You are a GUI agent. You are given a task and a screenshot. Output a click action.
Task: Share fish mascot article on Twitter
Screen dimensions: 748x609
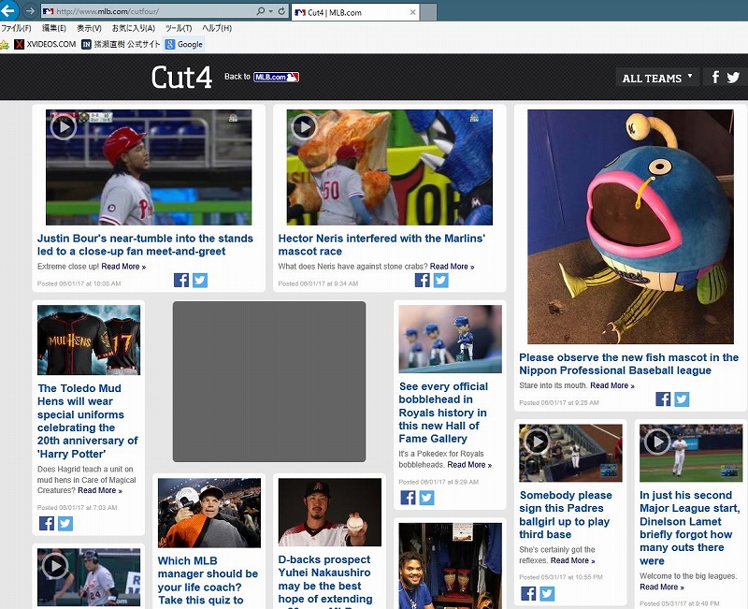tap(682, 399)
